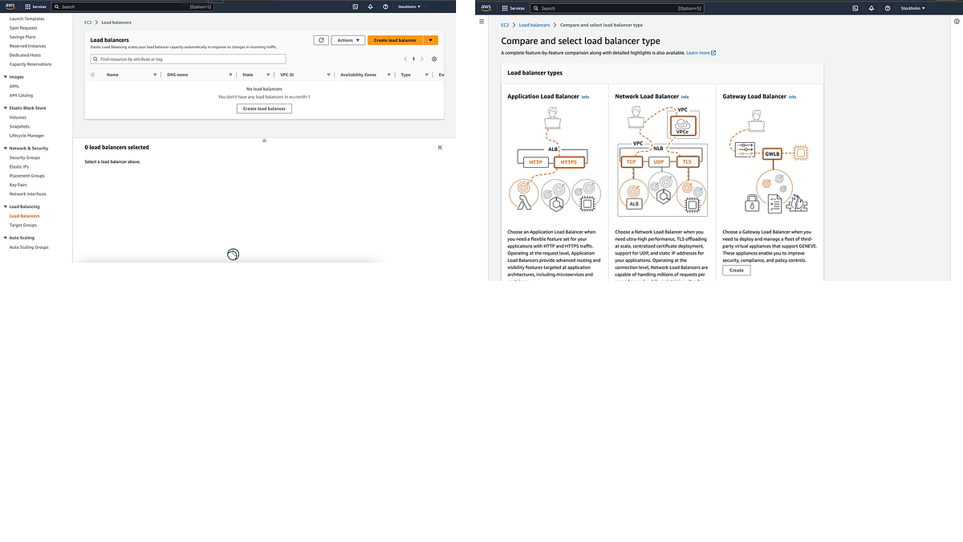Refresh the load balancers table

pyautogui.click(x=320, y=40)
